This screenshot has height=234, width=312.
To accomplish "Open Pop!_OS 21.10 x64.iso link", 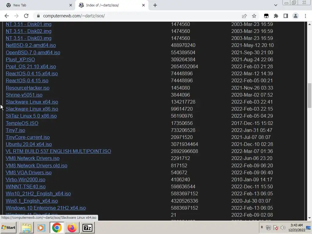I will point(31,66).
